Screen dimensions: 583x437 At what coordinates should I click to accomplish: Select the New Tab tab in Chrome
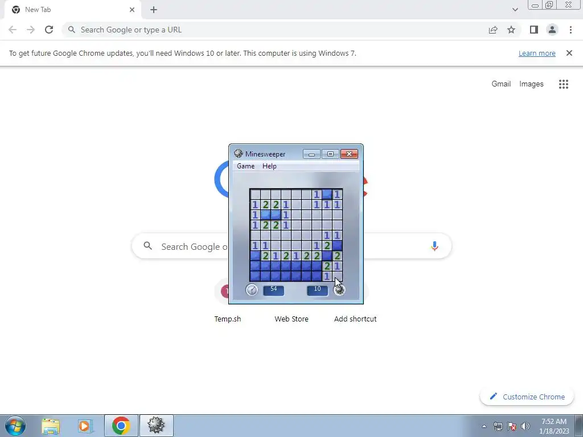pyautogui.click(x=72, y=10)
